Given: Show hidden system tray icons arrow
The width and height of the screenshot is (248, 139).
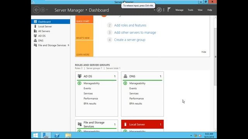Looking at the screenshot, I should coord(191,136).
